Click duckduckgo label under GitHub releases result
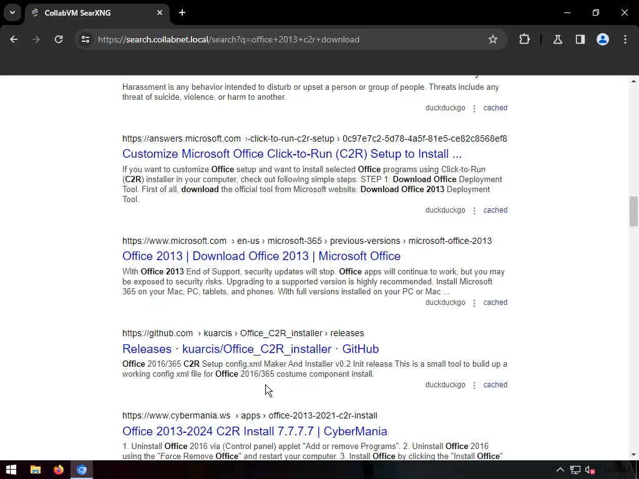The width and height of the screenshot is (639, 479). [x=445, y=385]
